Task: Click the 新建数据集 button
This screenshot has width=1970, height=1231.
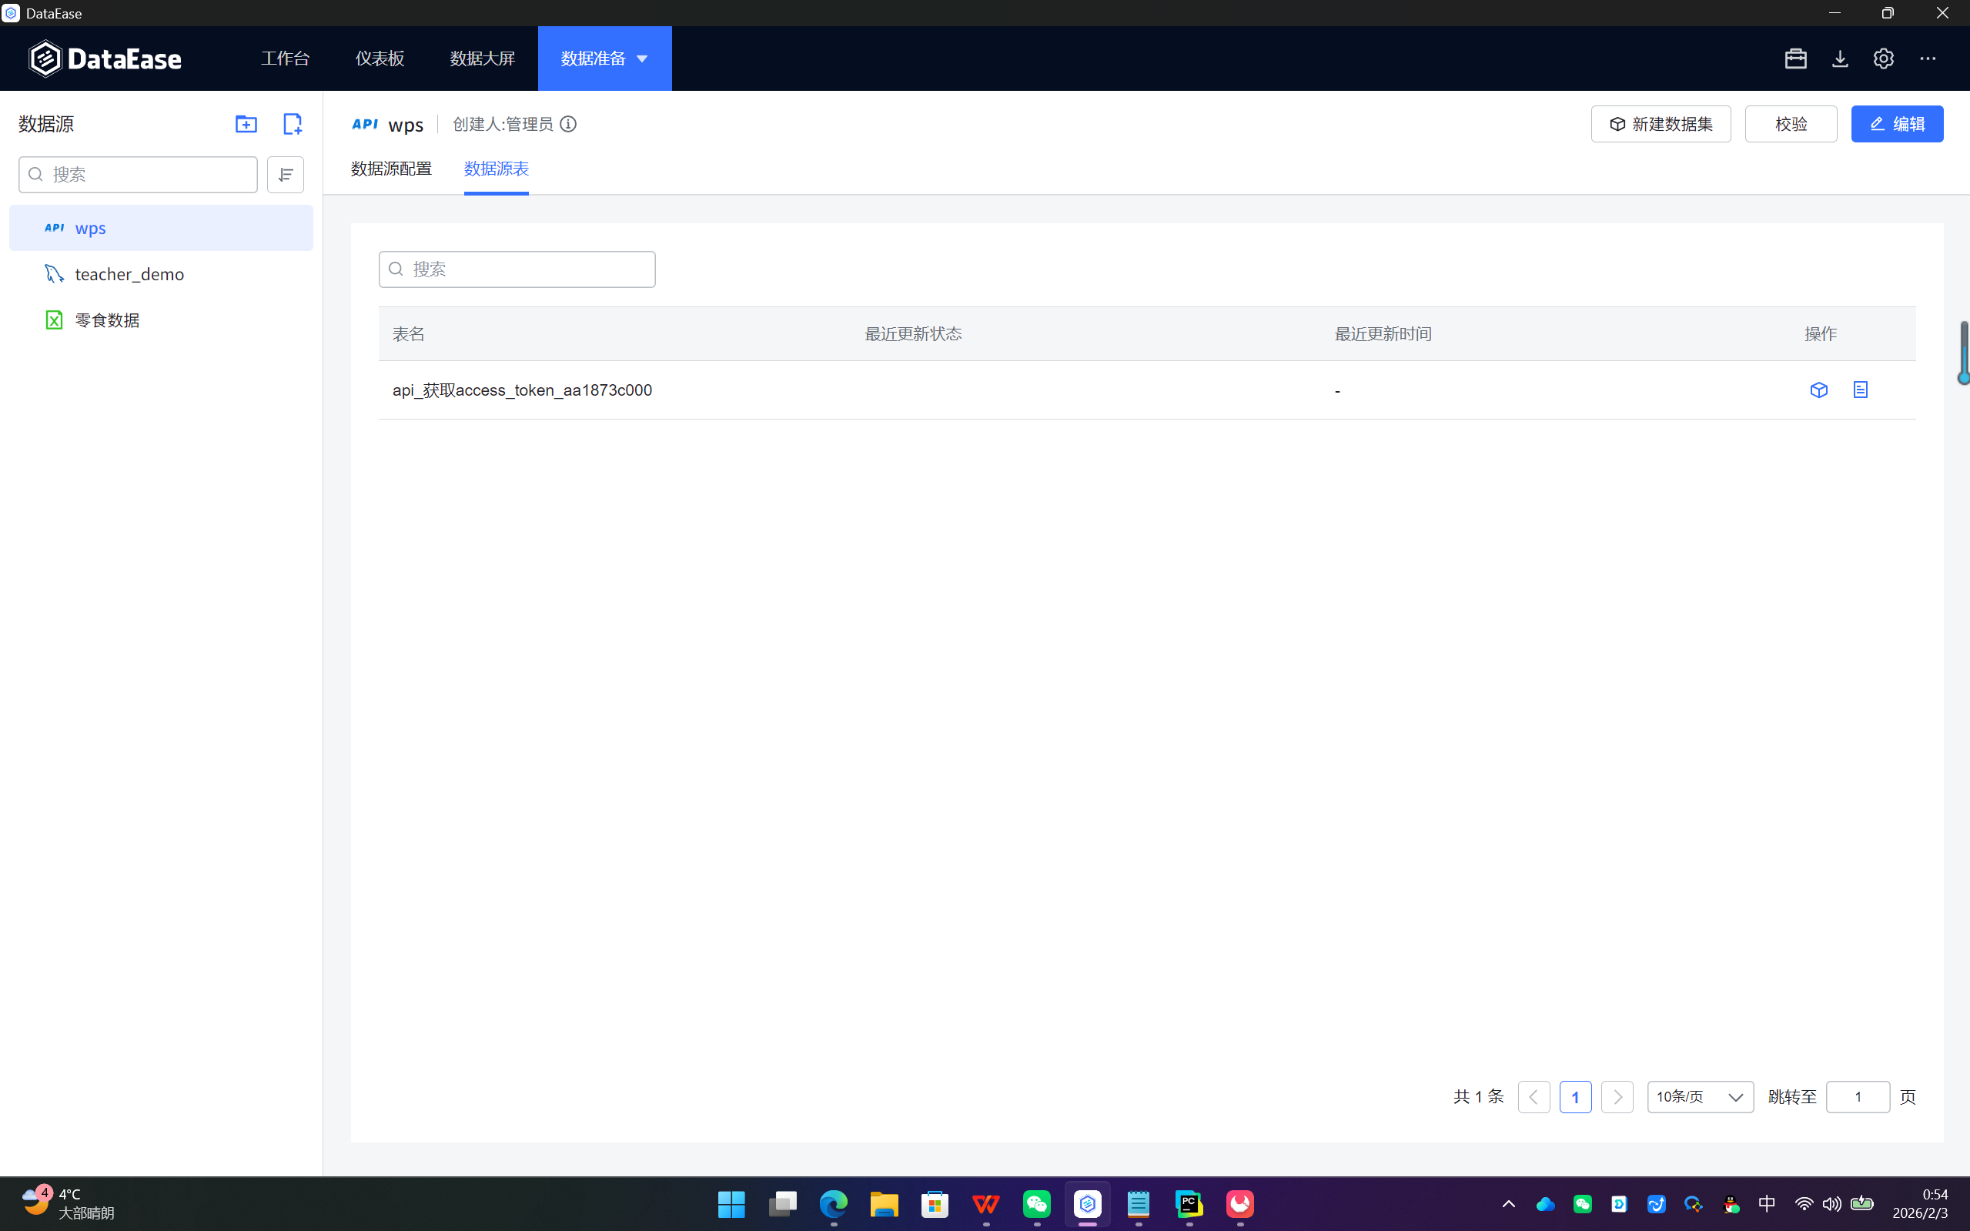Action: point(1661,124)
